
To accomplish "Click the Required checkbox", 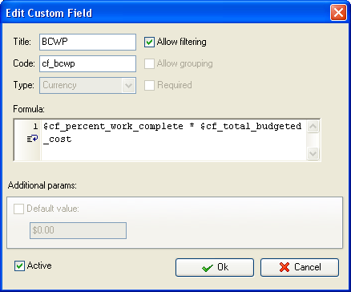I will 149,85.
